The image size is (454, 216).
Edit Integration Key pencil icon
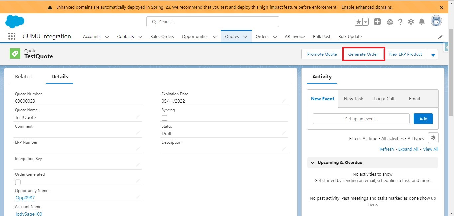click(x=138, y=165)
